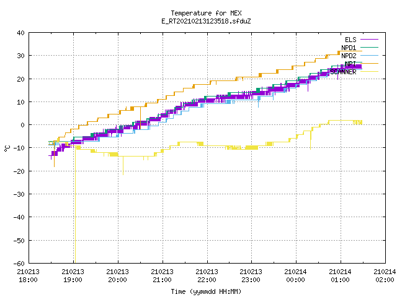Click the x-axis tick label 210214 02:00

(385, 275)
